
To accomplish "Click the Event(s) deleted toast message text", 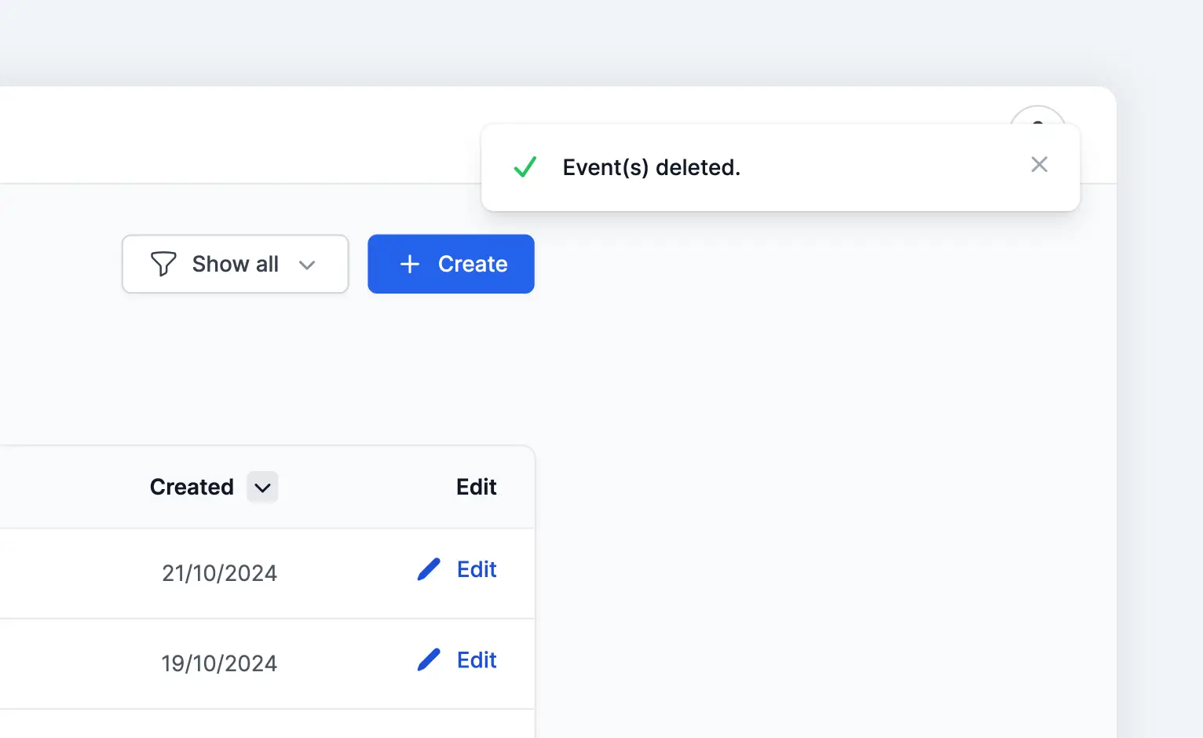I will pos(651,166).
